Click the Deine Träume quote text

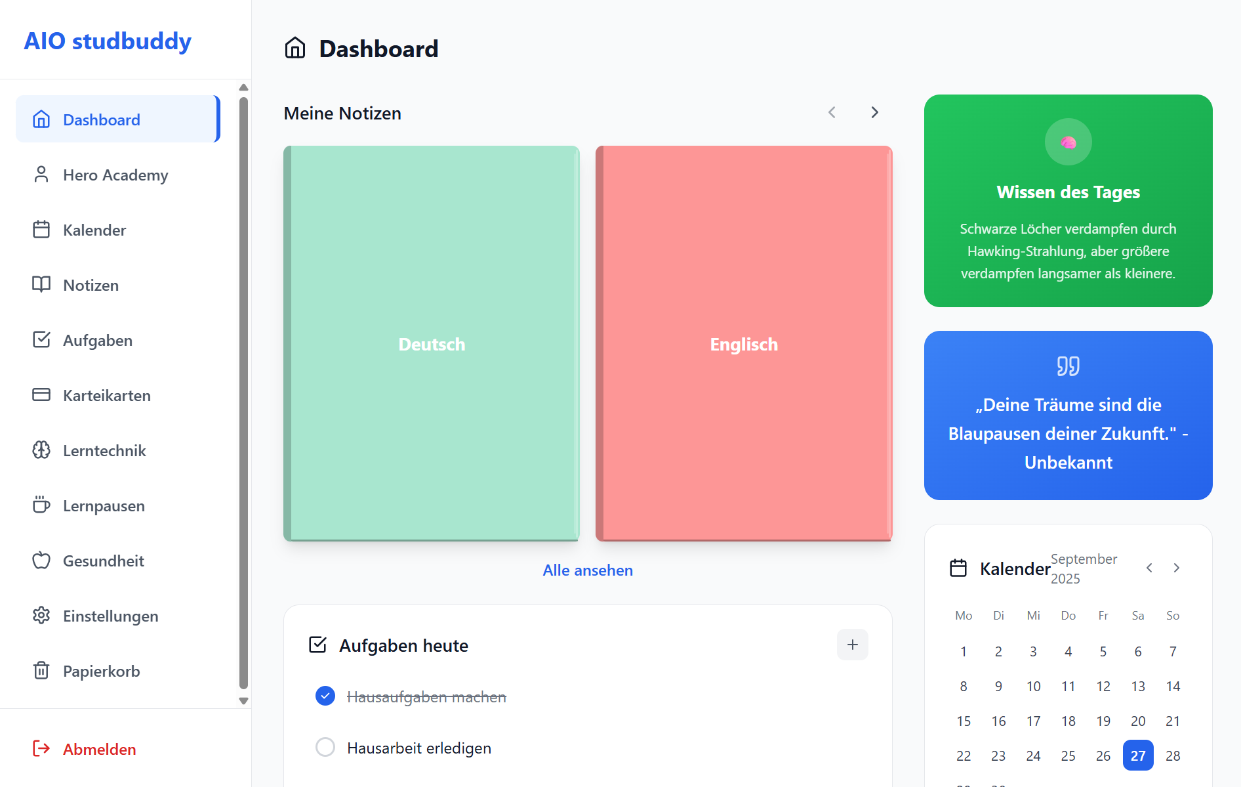[1068, 433]
